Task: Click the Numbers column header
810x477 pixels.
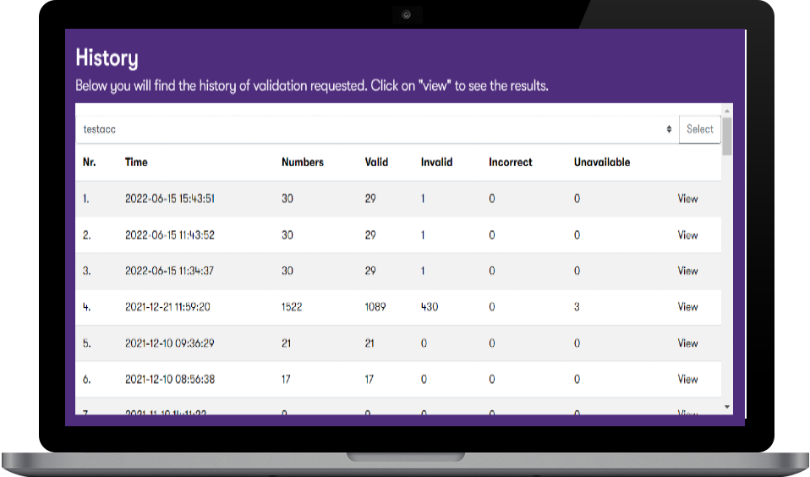Action: pyautogui.click(x=302, y=162)
